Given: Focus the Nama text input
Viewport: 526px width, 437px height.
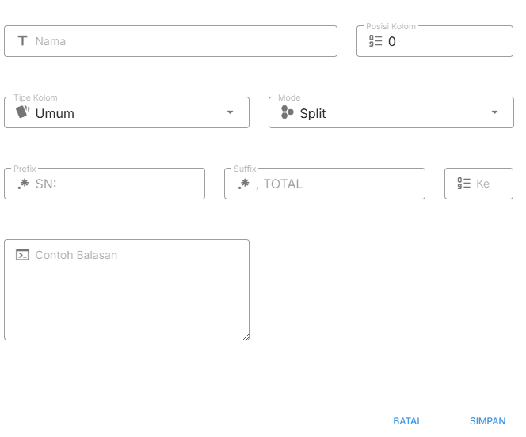Looking at the screenshot, I should click(182, 41).
